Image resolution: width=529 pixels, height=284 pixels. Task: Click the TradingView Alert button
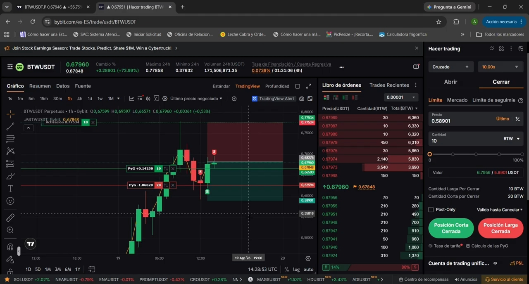click(273, 99)
